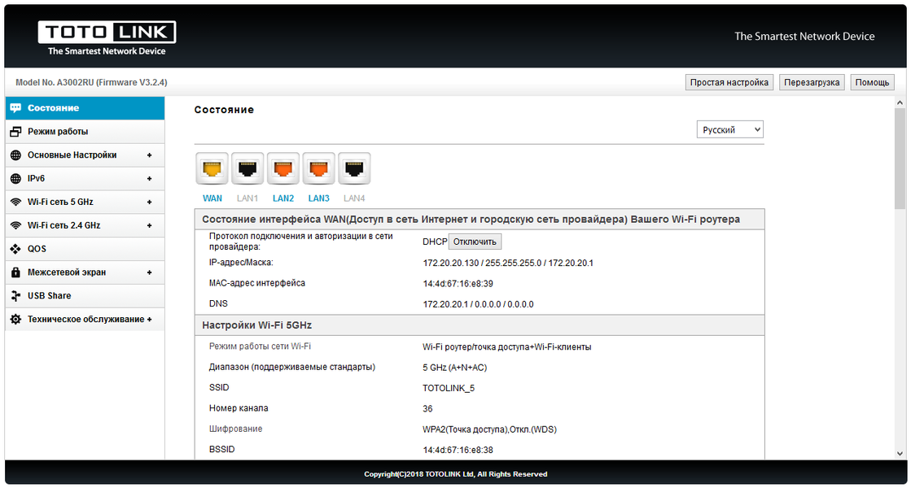Screen dimensions: 911x488
Task: Click the lock icon beside Межсетевой экран
Action: (15, 272)
